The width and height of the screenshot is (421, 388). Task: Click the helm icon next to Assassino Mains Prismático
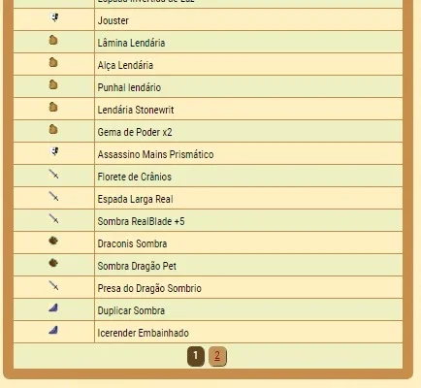click(54, 151)
